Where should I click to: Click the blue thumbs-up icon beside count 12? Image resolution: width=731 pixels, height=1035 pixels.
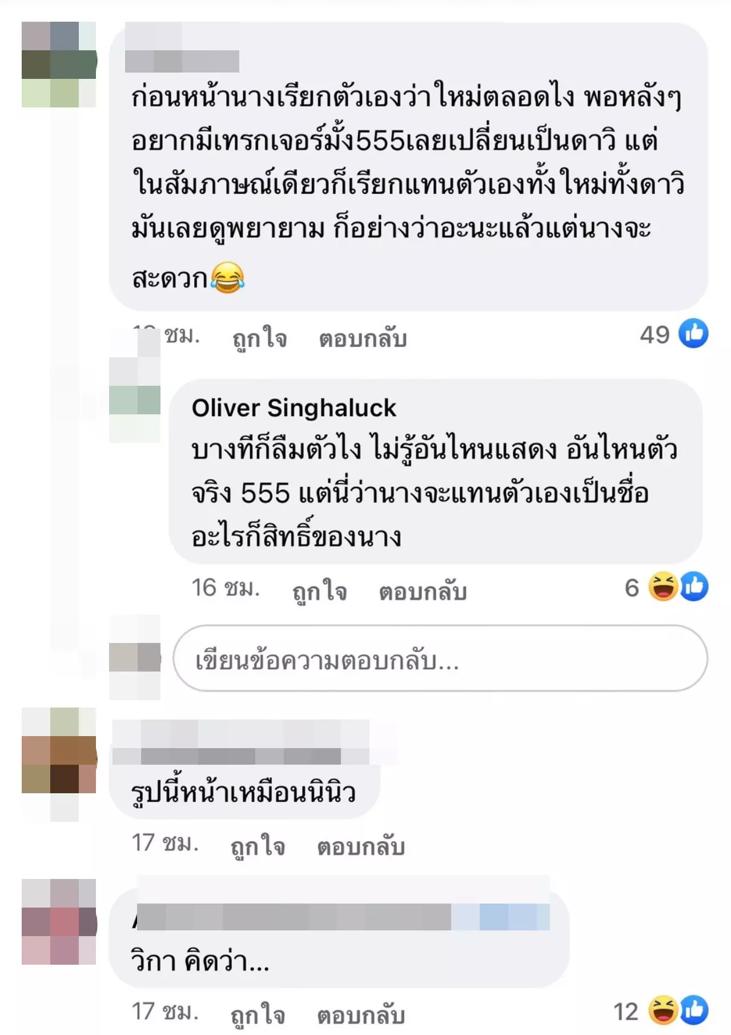[x=694, y=1010]
